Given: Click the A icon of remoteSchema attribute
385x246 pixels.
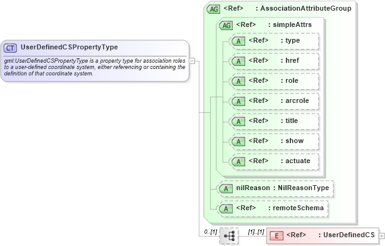Looking at the screenshot, I should pyautogui.click(x=226, y=209).
